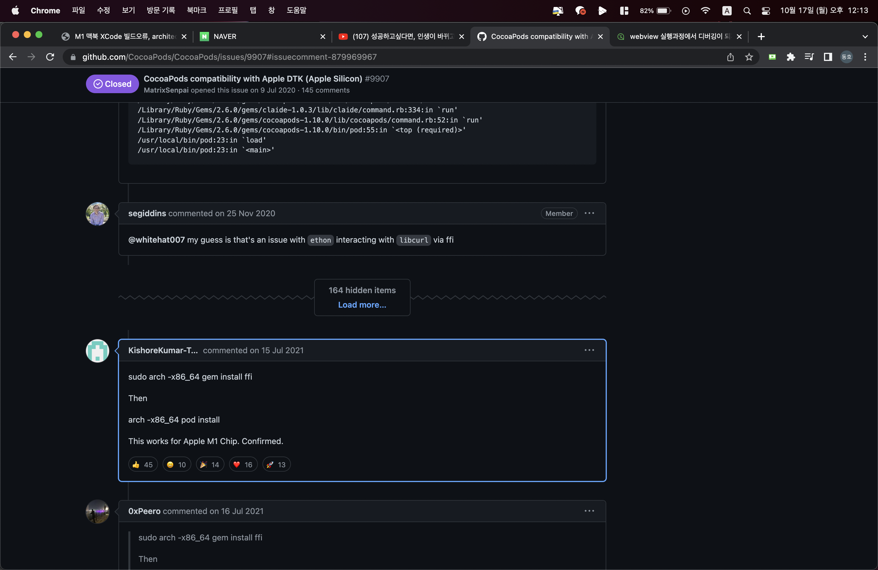
Task: Open the 도움말 menu
Action: click(296, 10)
